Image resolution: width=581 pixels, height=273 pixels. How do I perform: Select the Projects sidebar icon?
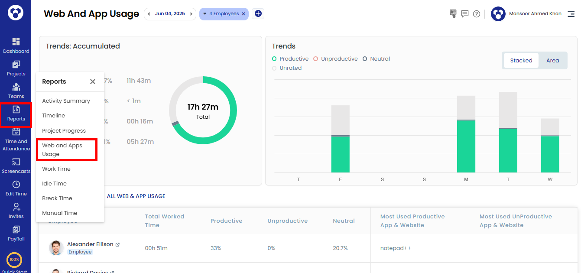coord(16,68)
